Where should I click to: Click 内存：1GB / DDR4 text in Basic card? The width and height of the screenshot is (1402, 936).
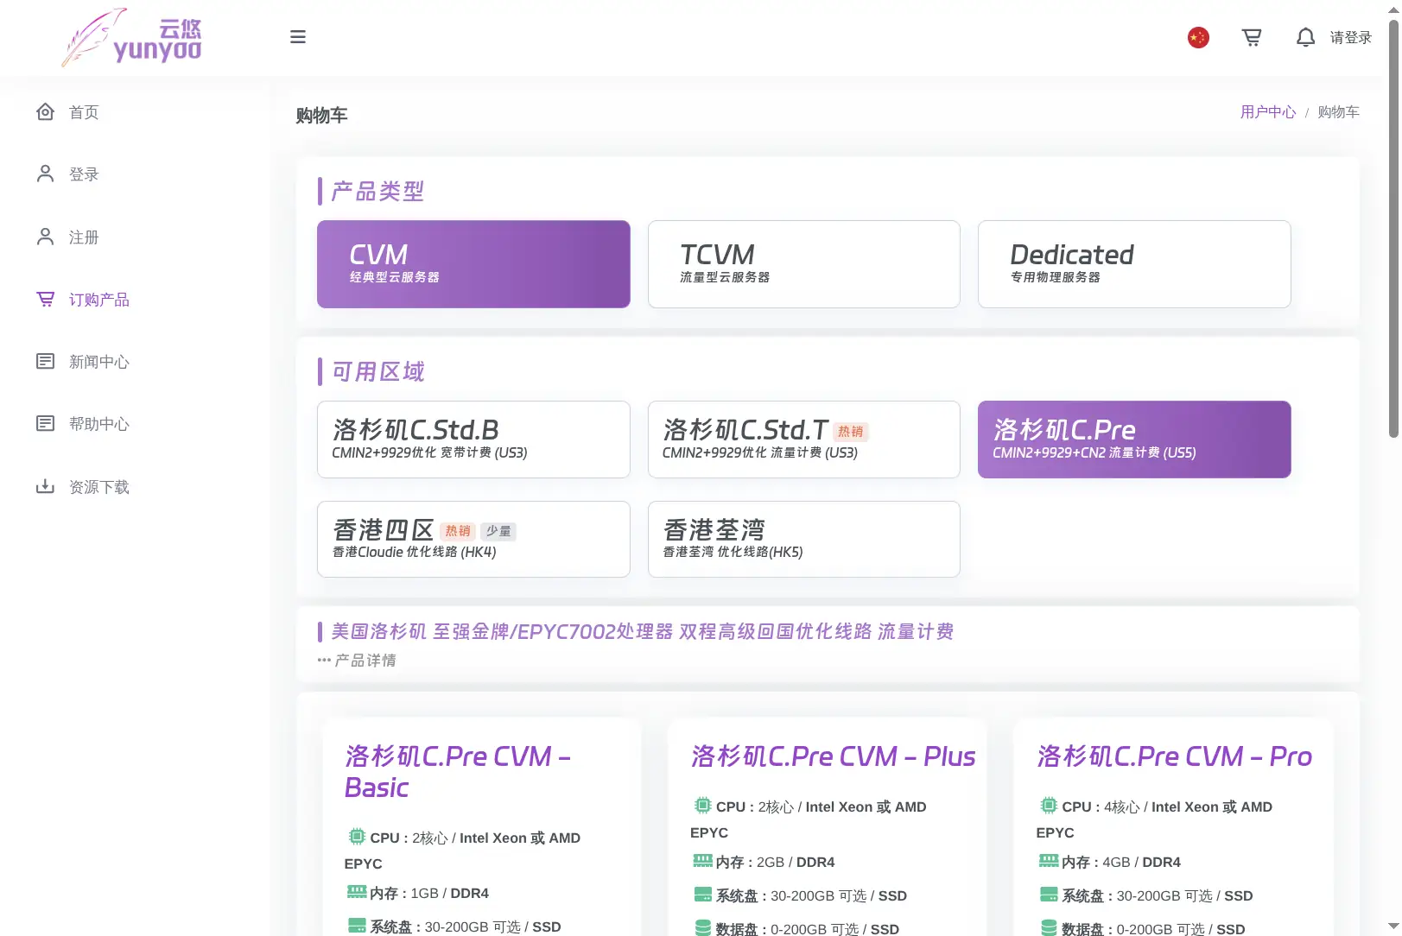point(429,893)
